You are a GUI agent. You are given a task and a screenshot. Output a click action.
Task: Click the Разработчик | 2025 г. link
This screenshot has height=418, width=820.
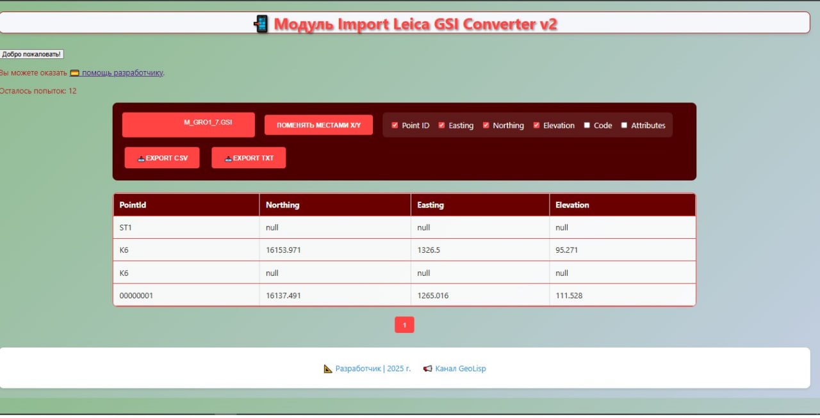[372, 368]
